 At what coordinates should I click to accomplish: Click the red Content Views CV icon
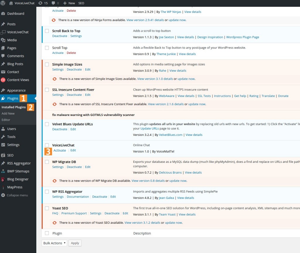[3, 80]
